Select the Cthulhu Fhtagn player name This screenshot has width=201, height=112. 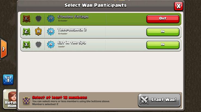[x=73, y=17]
